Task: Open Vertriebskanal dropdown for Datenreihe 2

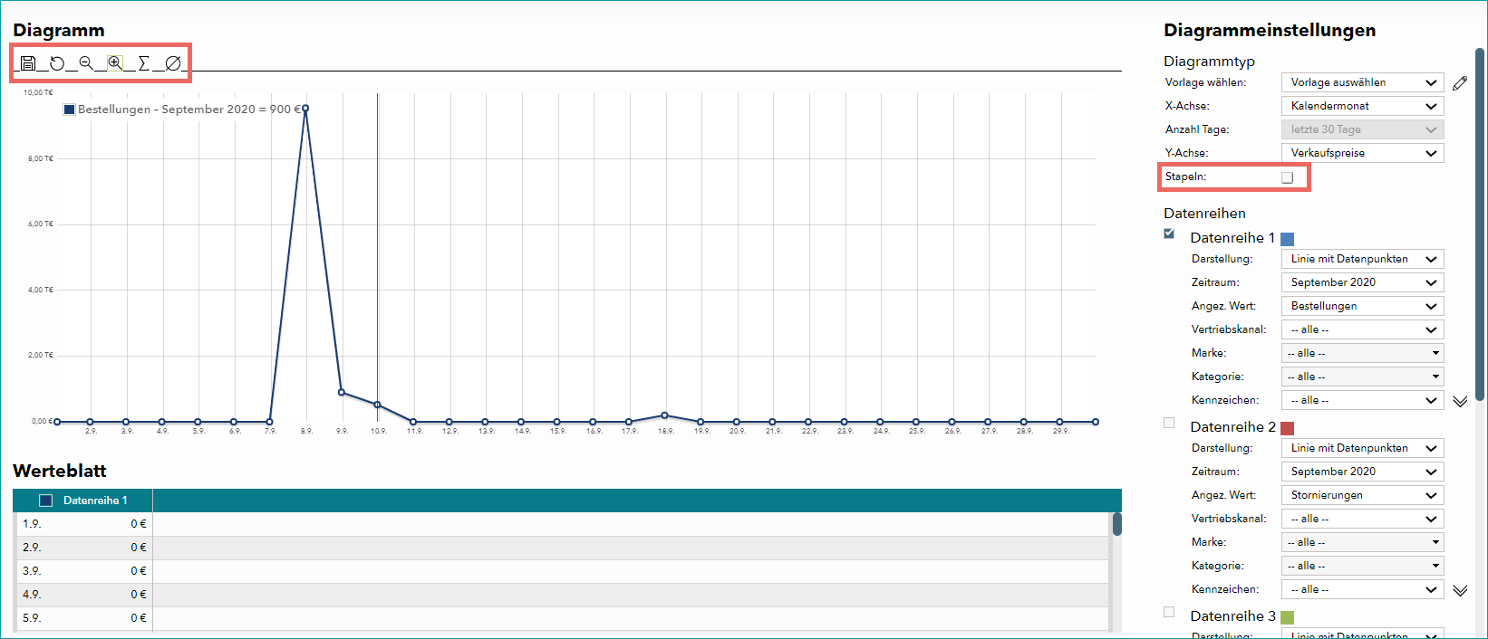Action: (x=1362, y=519)
